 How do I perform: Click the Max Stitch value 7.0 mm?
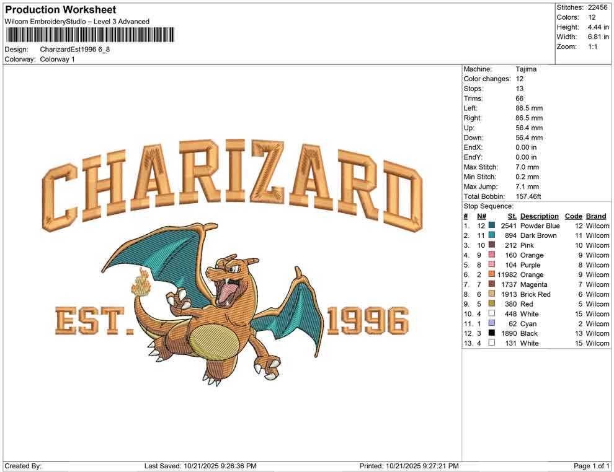coord(527,167)
